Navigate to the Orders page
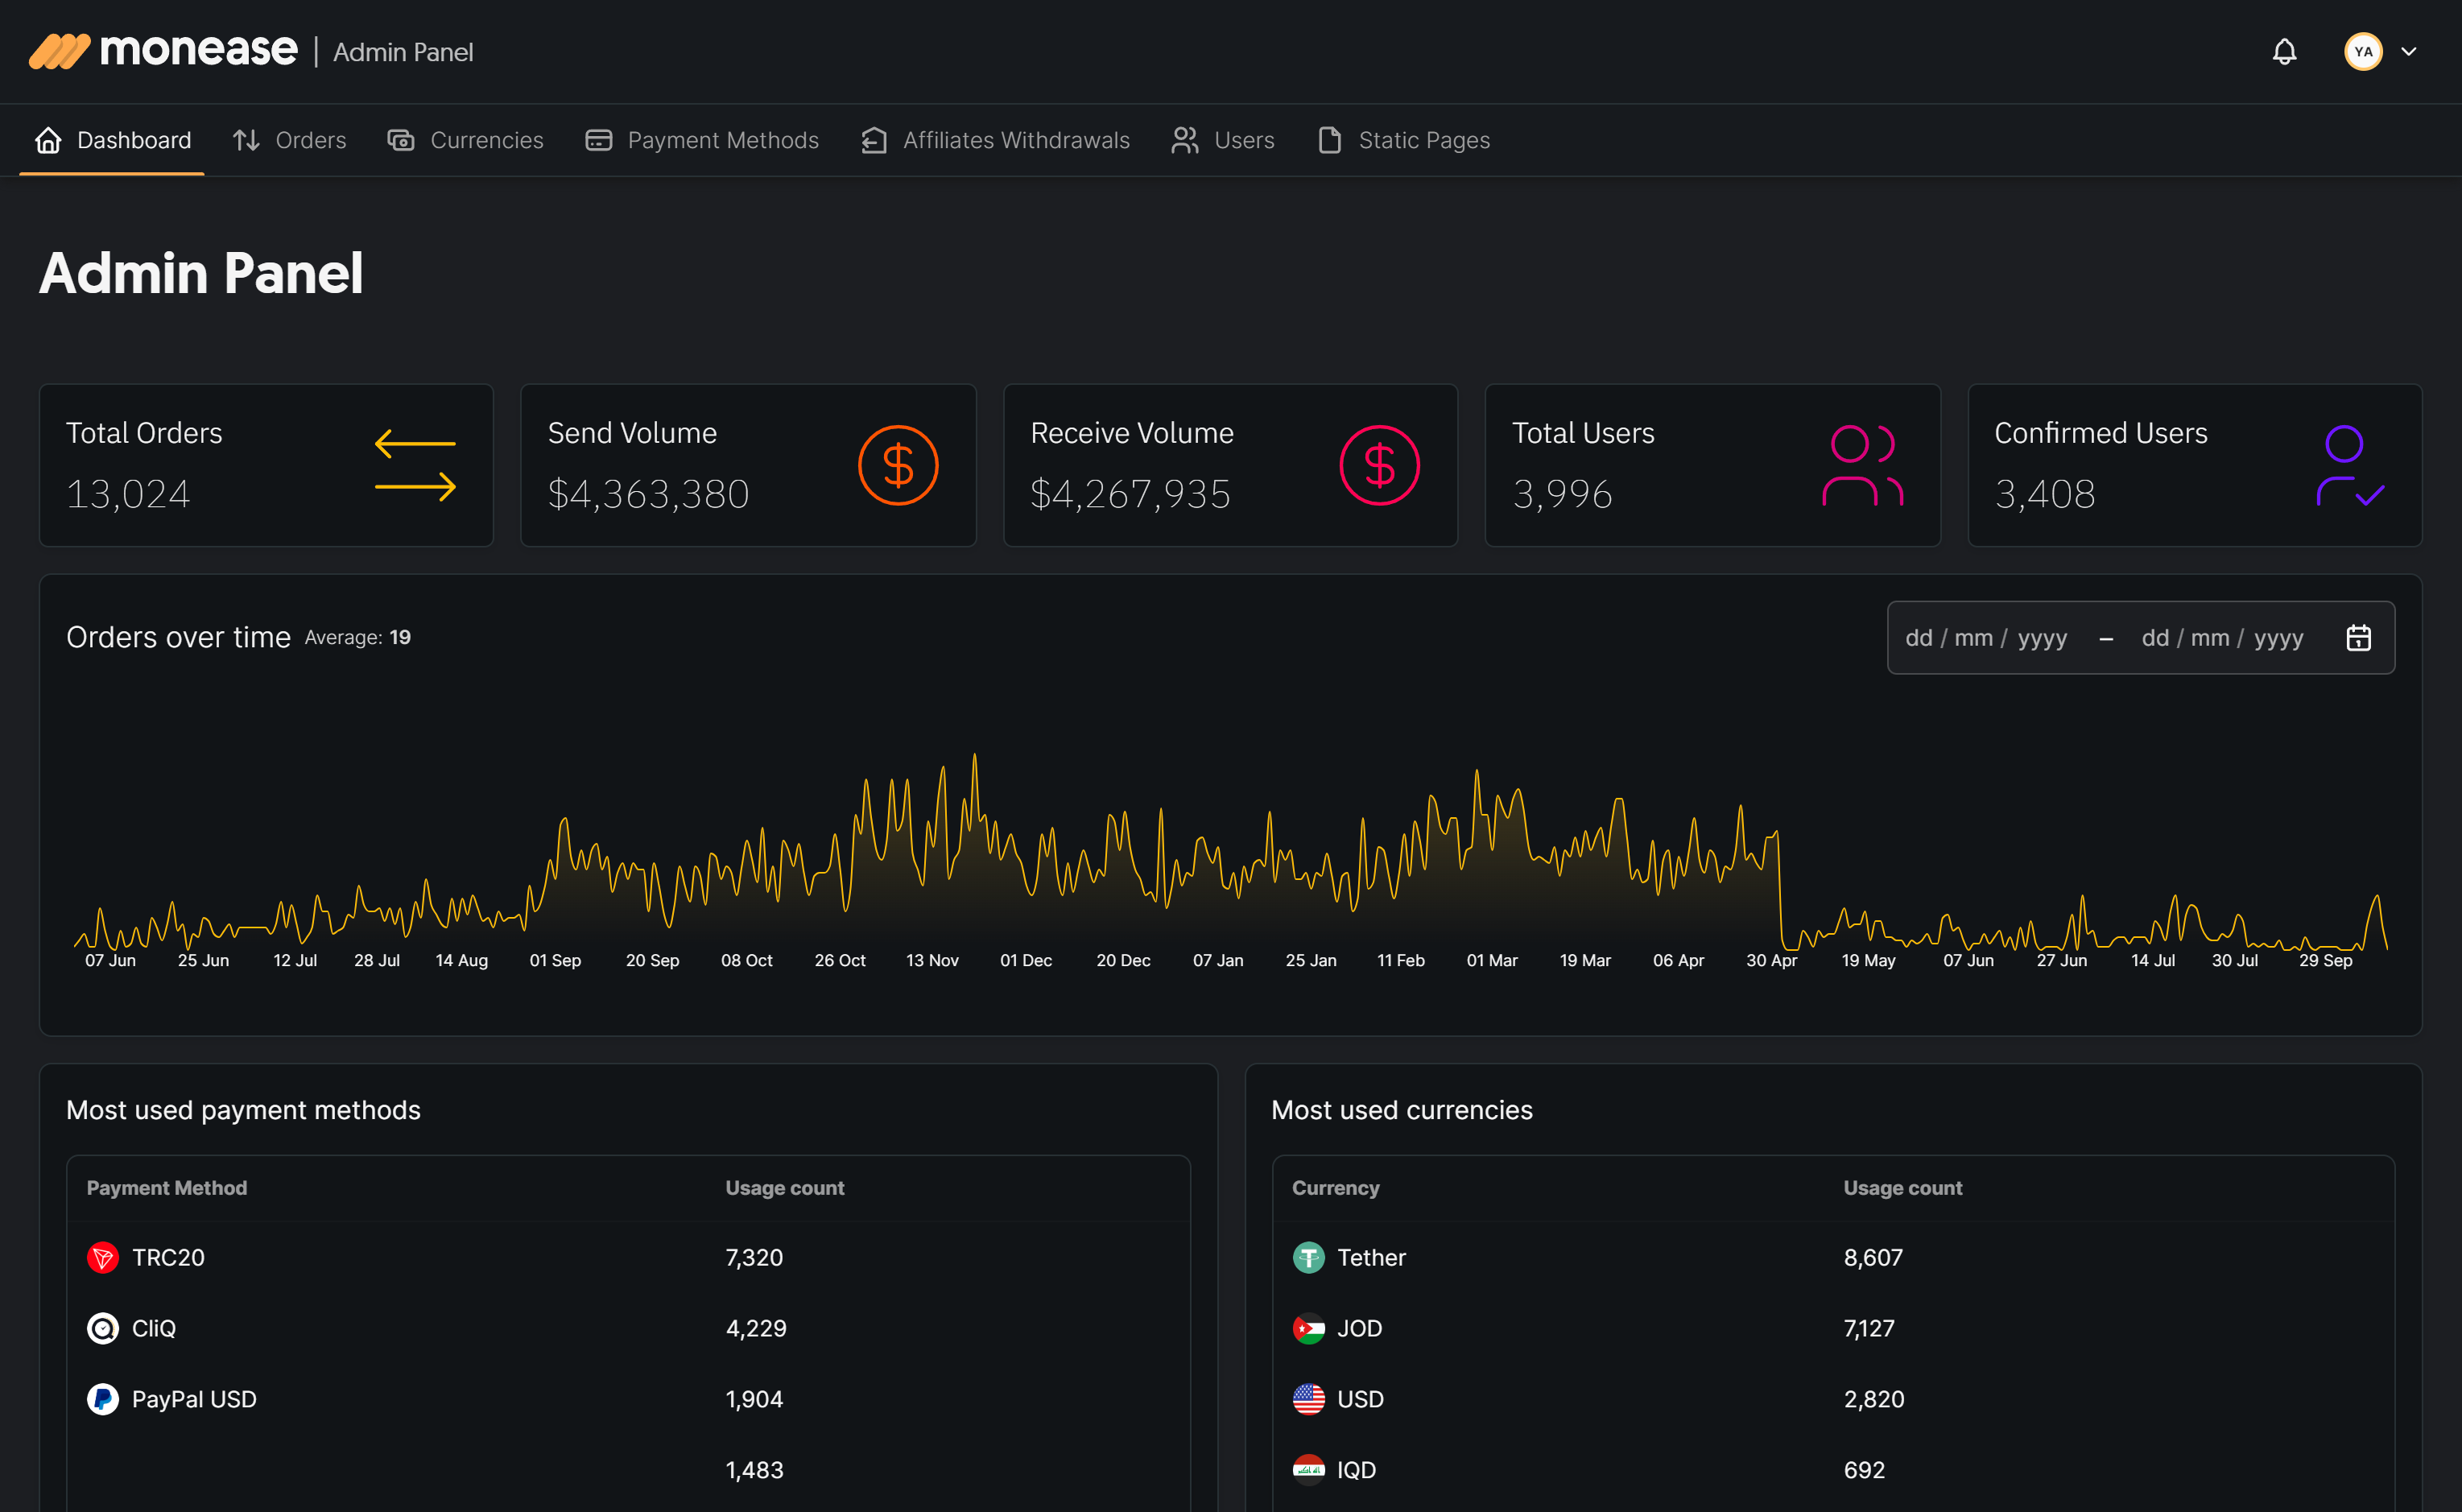This screenshot has height=1512, width=2462. coord(290,140)
